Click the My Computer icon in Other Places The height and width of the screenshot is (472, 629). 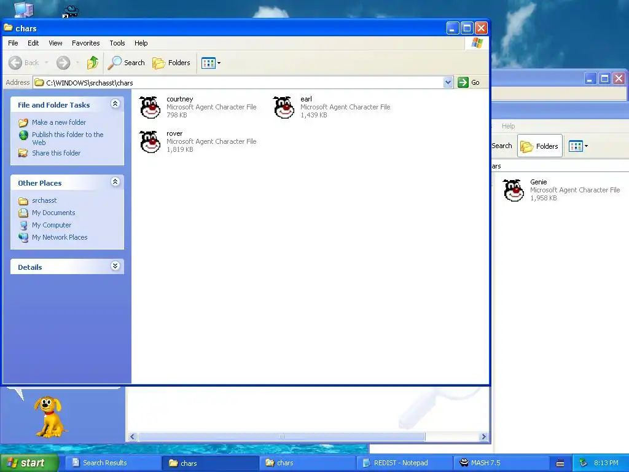click(x=23, y=225)
